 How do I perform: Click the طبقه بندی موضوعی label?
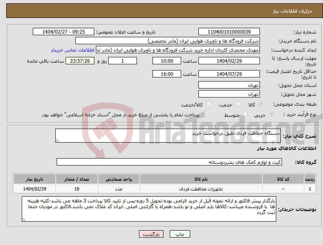295,104
